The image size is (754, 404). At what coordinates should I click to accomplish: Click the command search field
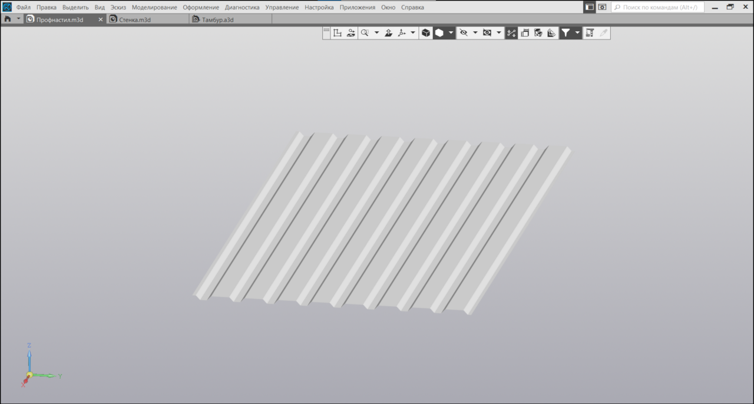657,7
